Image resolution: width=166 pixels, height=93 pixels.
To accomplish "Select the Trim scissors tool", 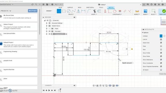I will pos(94,11).
